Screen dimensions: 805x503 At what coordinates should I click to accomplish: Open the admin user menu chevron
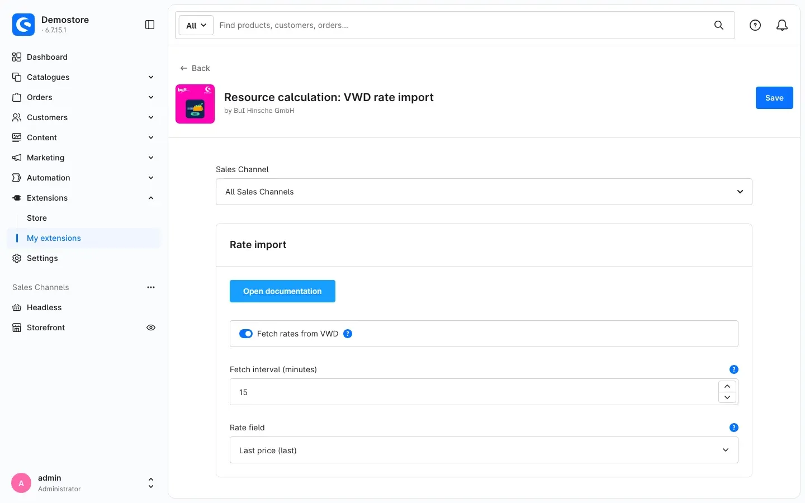151,483
